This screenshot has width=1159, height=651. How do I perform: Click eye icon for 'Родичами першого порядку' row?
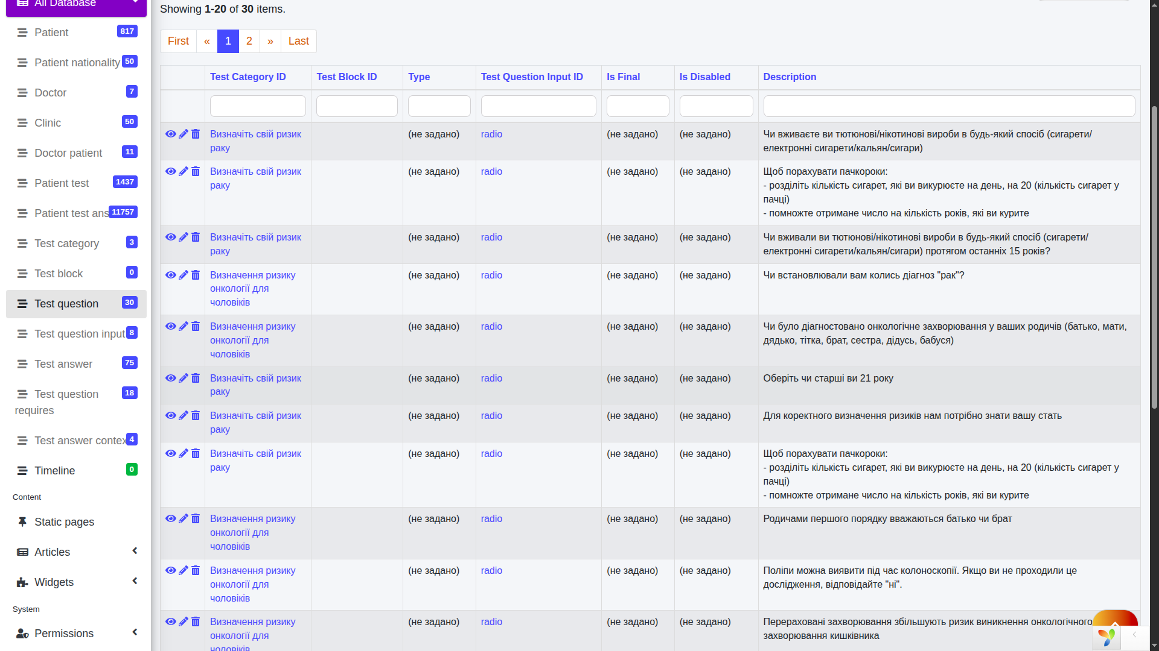coord(171,518)
